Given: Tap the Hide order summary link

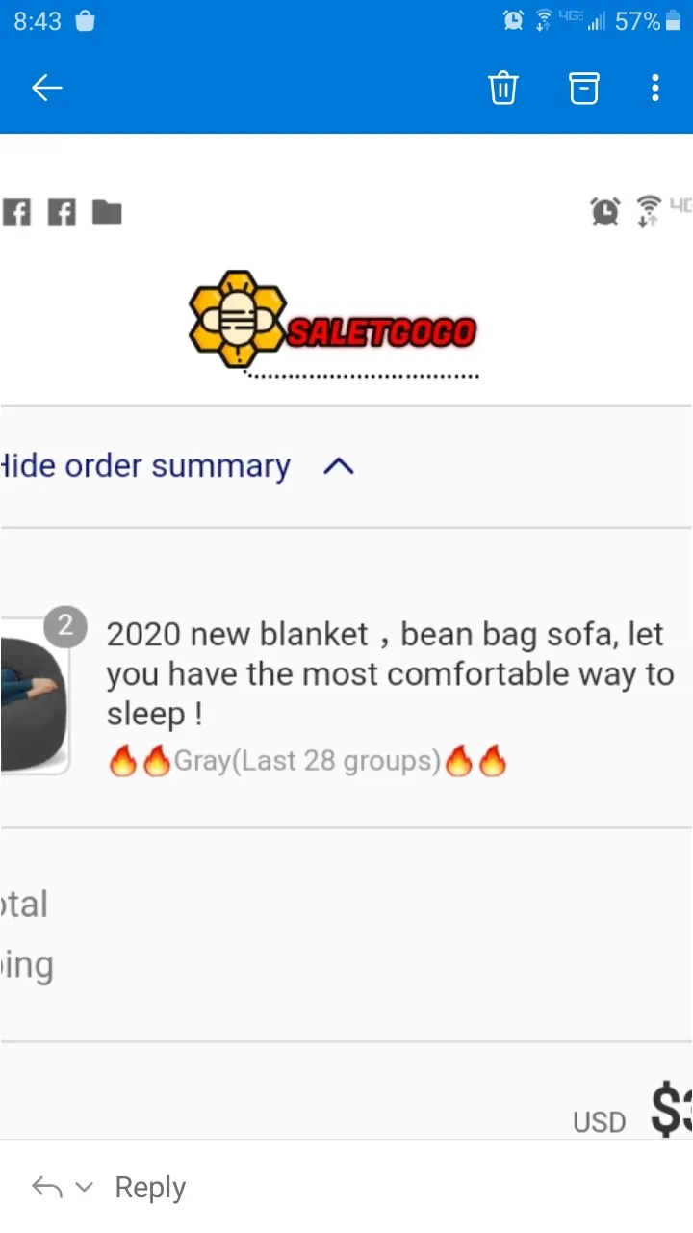Looking at the screenshot, I should click(x=144, y=466).
